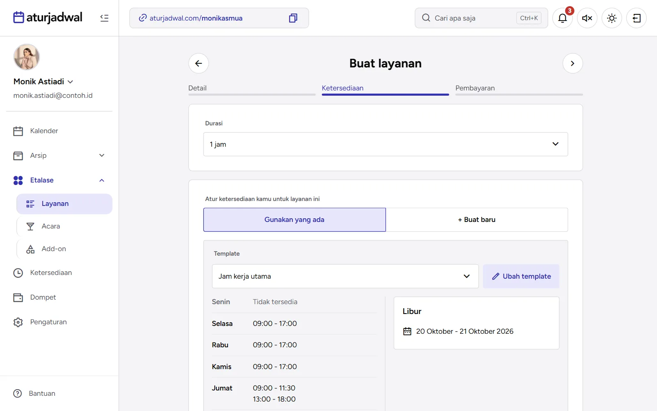Collapse the sidebar with the menu icon
Image resolution: width=657 pixels, height=411 pixels.
click(x=104, y=18)
